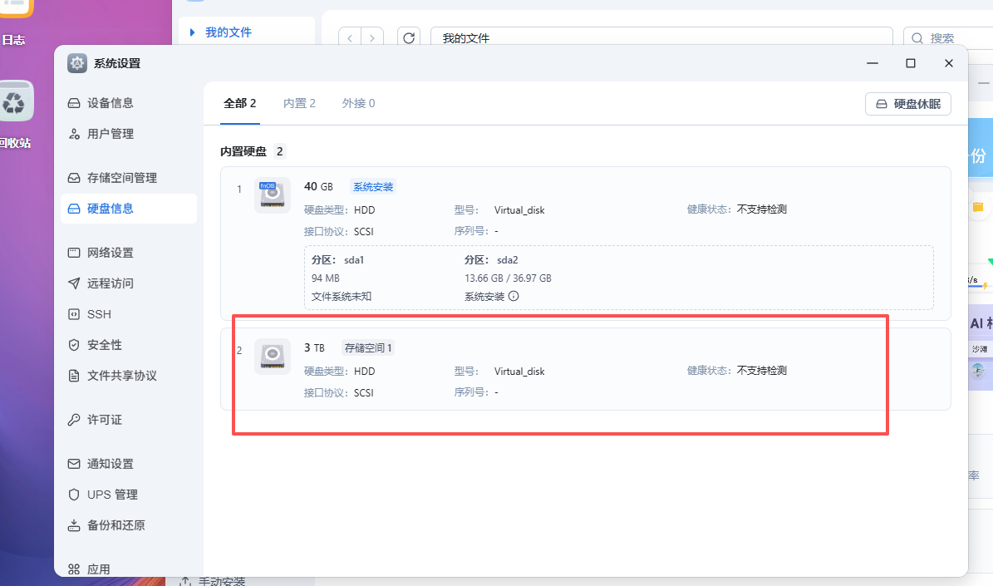Open 备份和还原 entry
Viewport: 993px width, 586px height.
129,525
